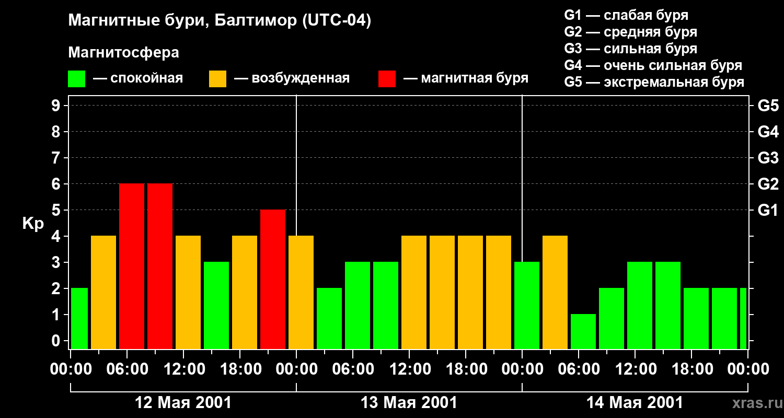
Task: Click the green 'спокойная' legend swatch
Action: (x=76, y=79)
